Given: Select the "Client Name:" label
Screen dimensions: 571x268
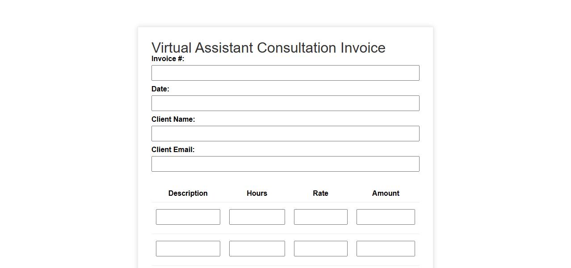Looking at the screenshot, I should tap(173, 120).
